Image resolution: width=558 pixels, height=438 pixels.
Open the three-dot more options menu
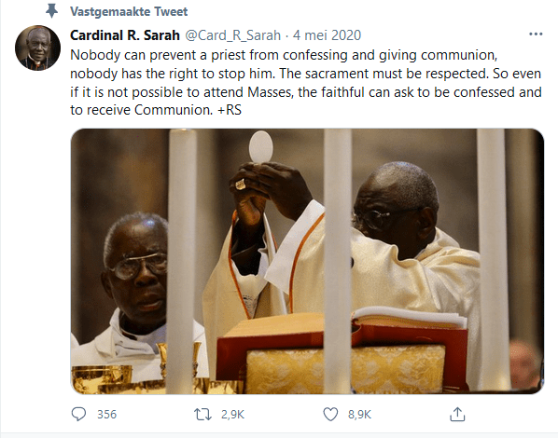(x=536, y=34)
